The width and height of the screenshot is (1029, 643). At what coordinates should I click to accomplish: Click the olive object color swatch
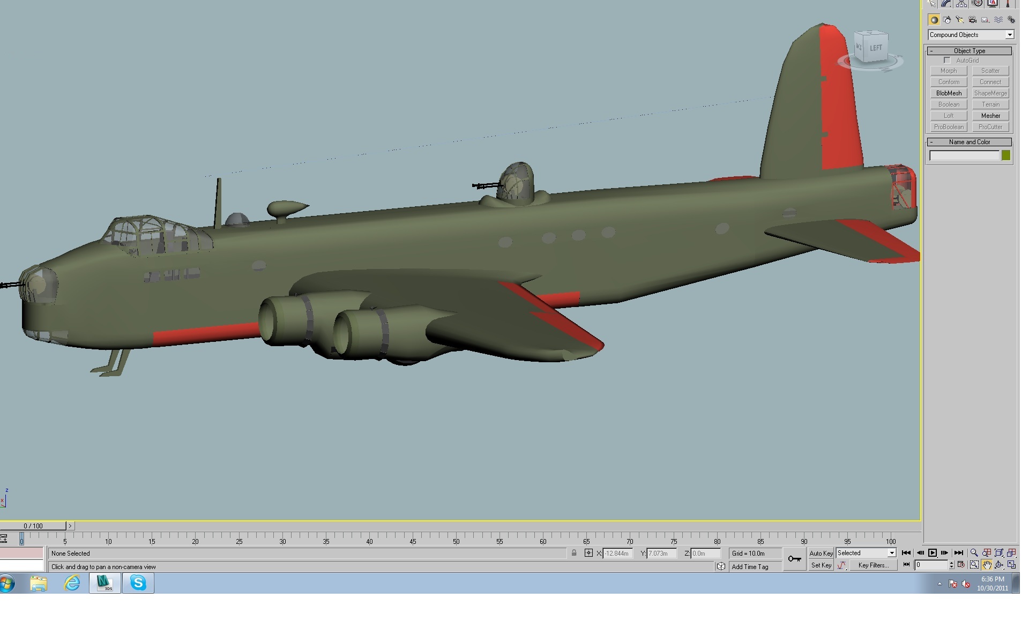(x=1006, y=155)
